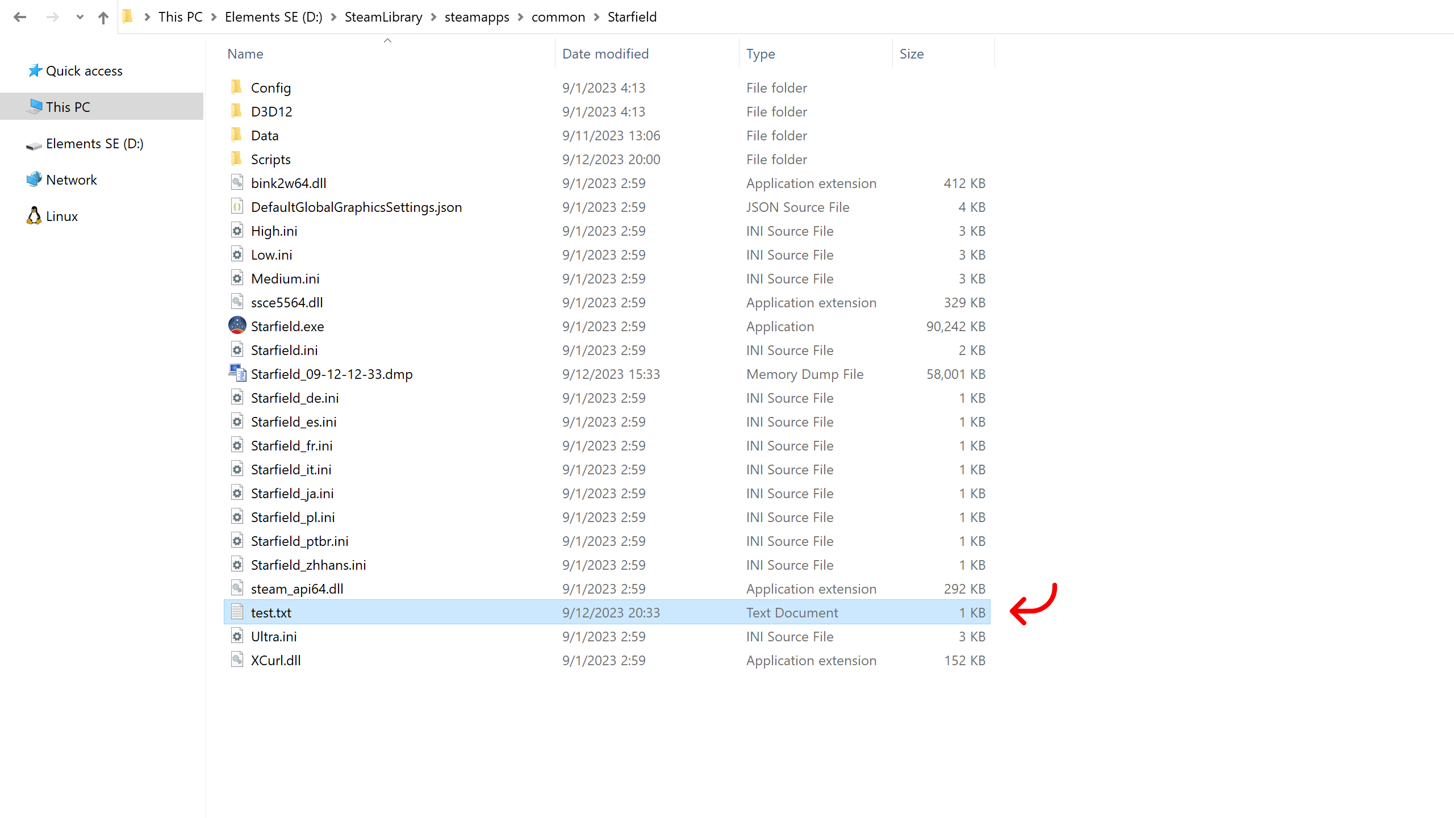Click the Scripts folder icon
Viewport: 1454px width, 818px height.
(237, 159)
